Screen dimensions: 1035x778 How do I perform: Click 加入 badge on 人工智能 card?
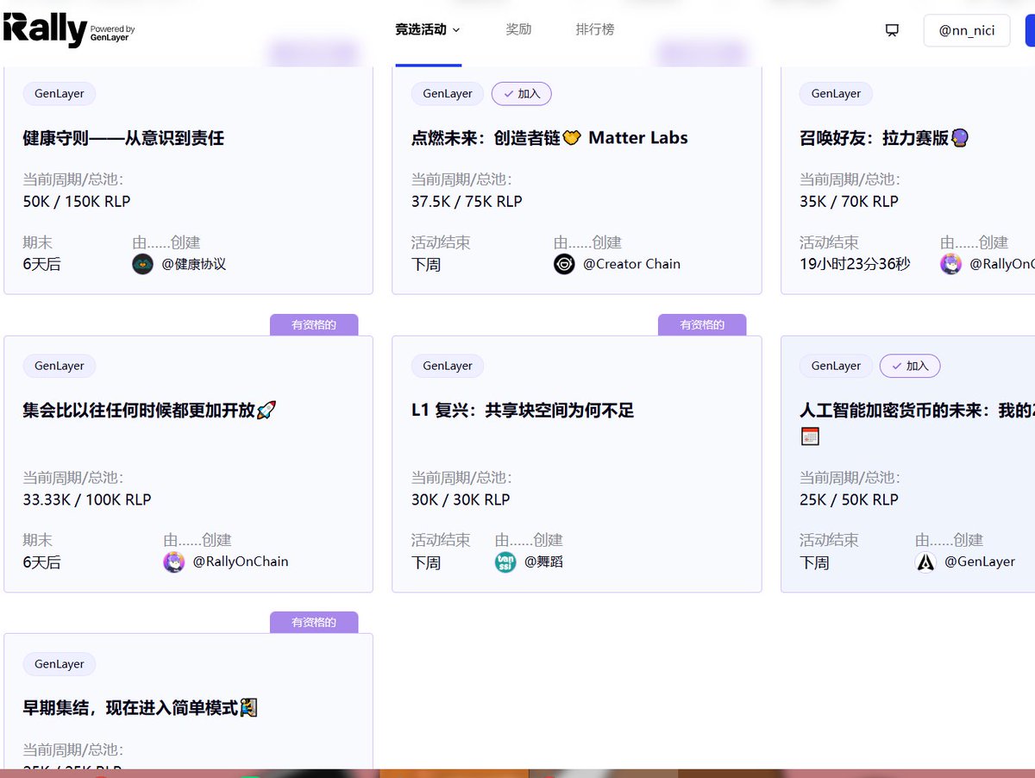tap(910, 366)
